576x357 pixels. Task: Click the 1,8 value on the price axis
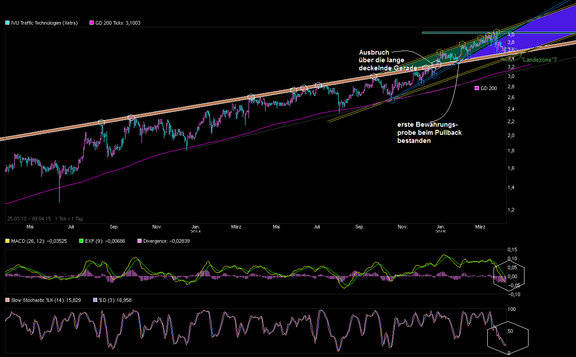[511, 151]
